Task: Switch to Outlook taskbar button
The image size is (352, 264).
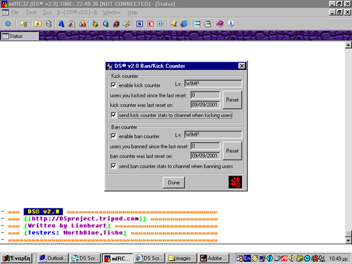Action: point(53,258)
